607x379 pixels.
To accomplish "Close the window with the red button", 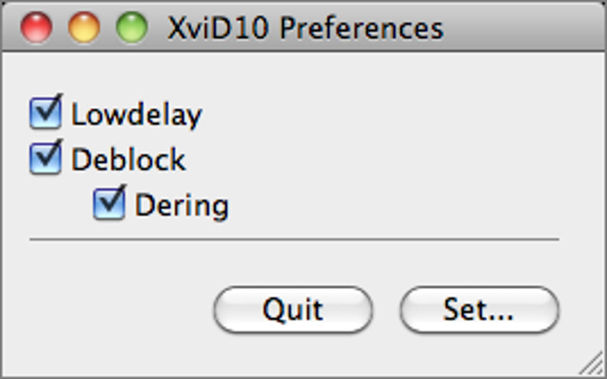I will point(36,28).
